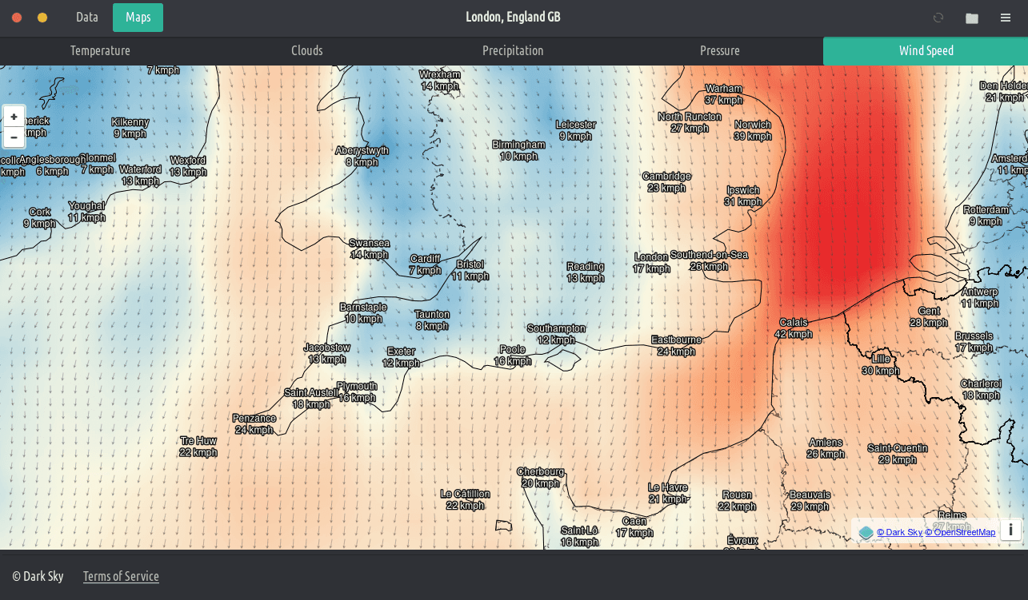
Task: Click the Caen 17 kmph label
Action: click(634, 526)
